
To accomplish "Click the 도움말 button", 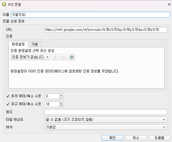I will tap(159, 138).
